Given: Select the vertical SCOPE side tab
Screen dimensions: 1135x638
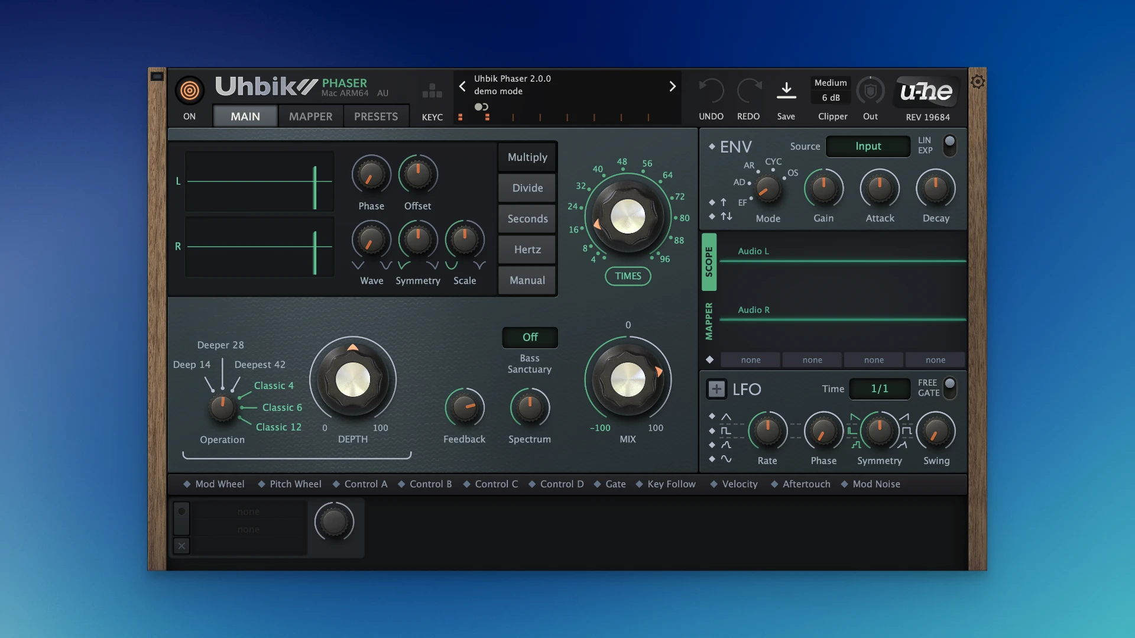Looking at the screenshot, I should tap(709, 261).
